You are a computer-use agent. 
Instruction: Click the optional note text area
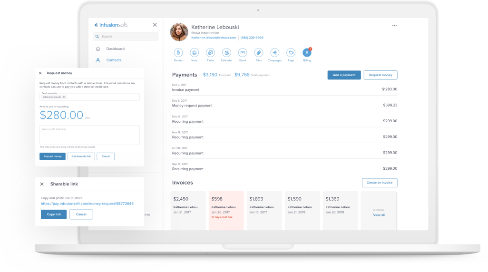89,135
